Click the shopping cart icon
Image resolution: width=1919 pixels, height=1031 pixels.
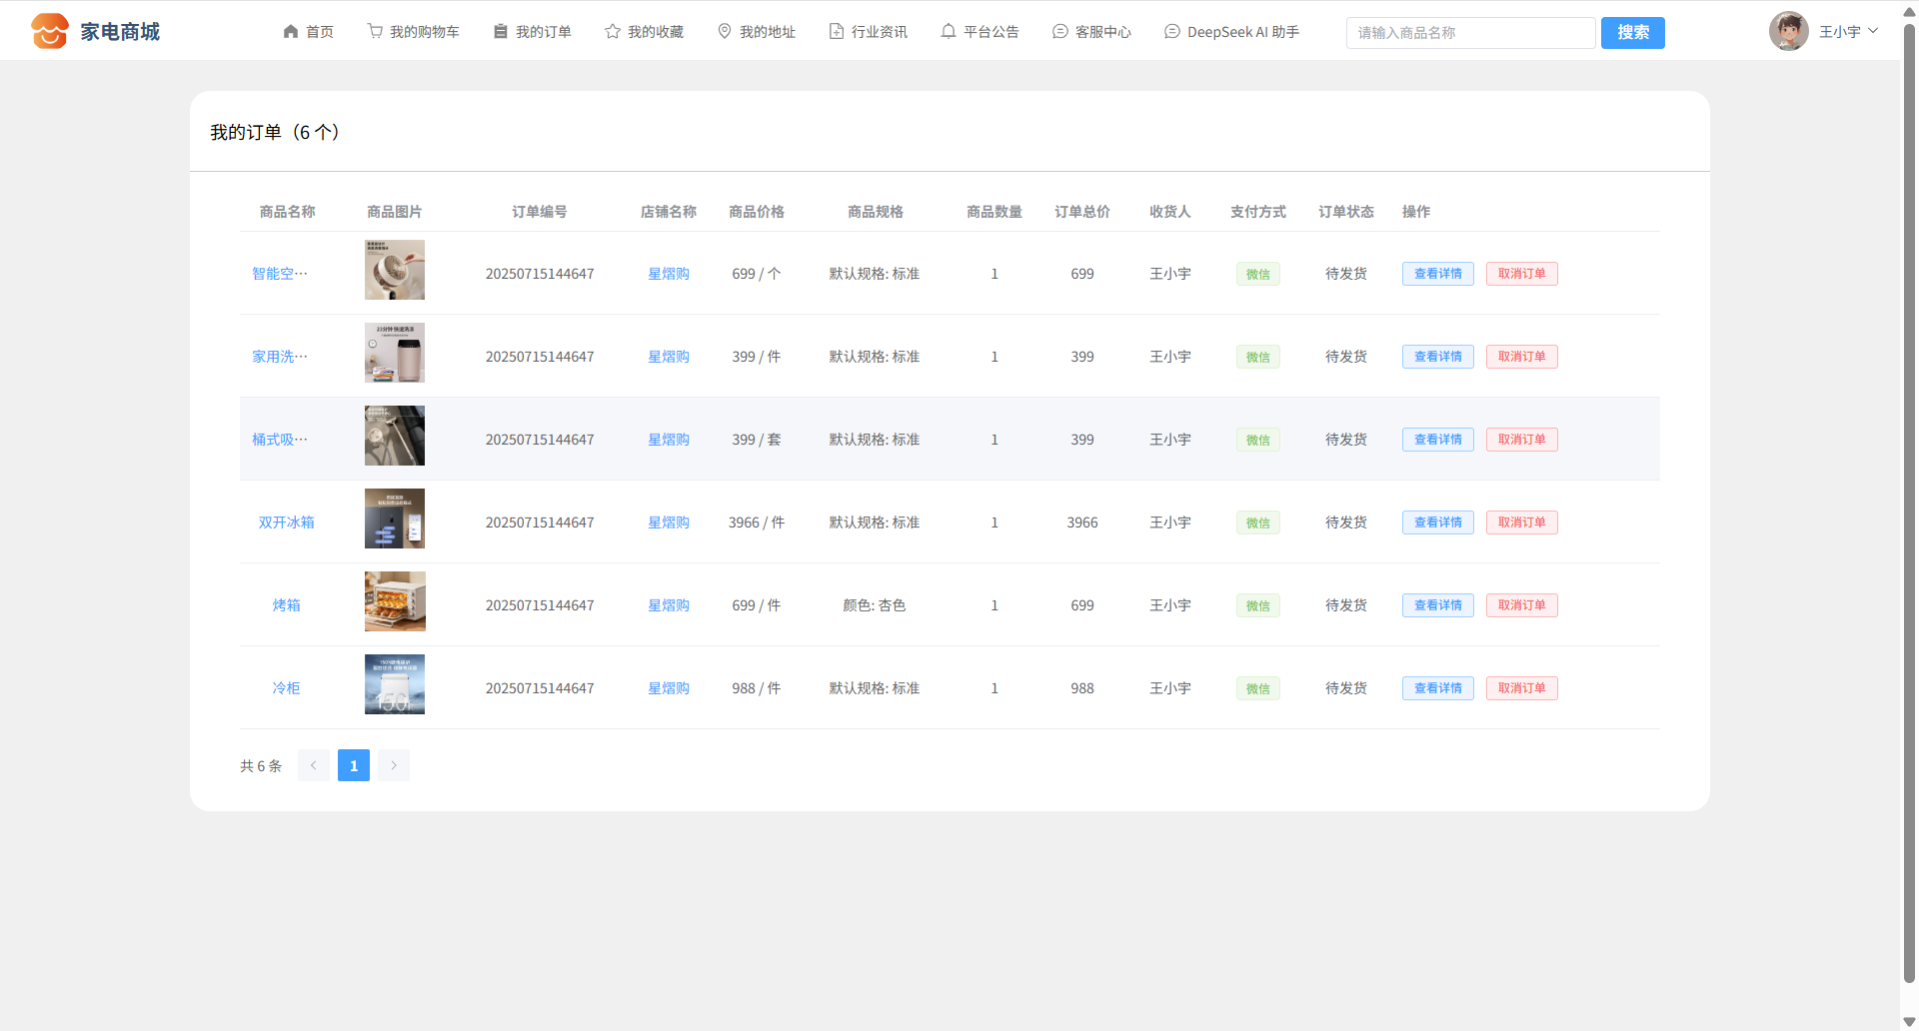click(x=375, y=32)
